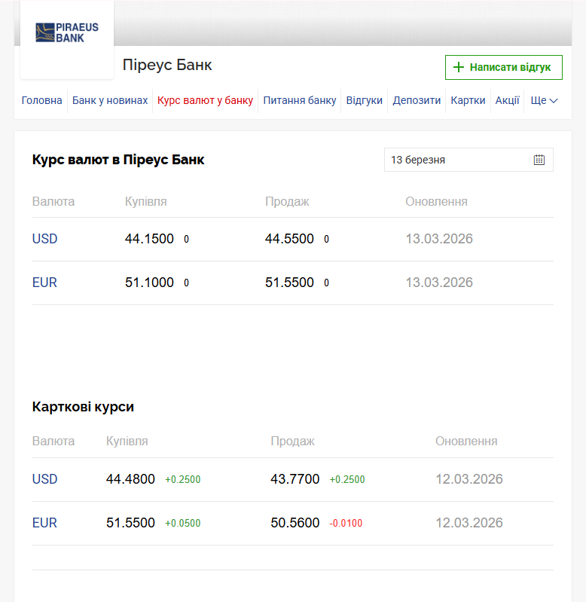
Task: Go to the Головна tab
Action: (42, 100)
